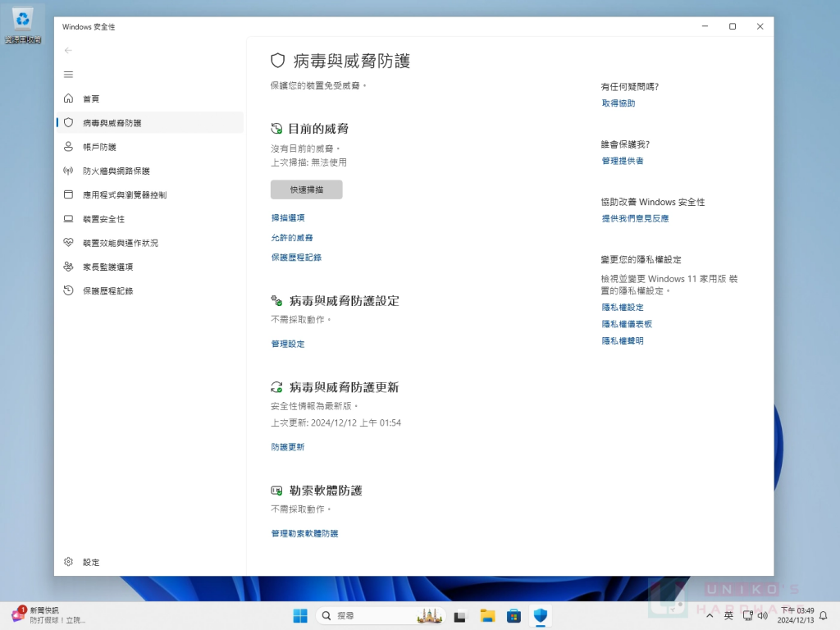
Task: Click the 管理提供者 link
Action: pos(623,161)
